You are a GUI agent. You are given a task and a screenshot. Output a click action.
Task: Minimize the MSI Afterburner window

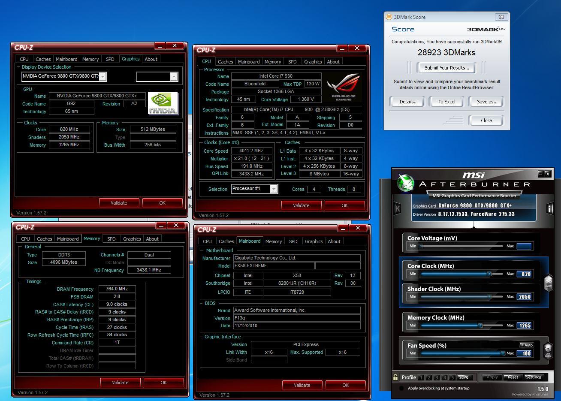point(540,173)
